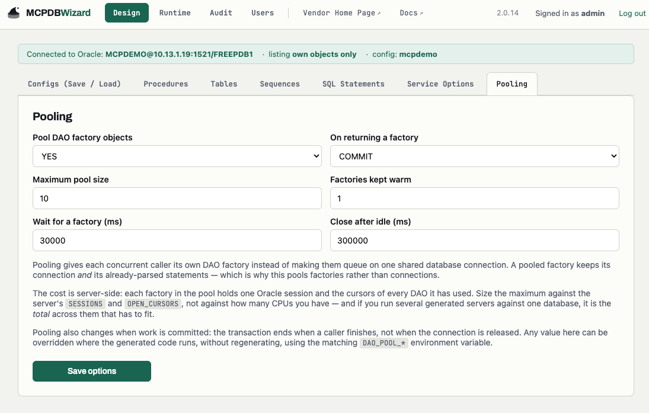The width and height of the screenshot is (649, 413).
Task: Select the Service Options tab
Action: pos(440,84)
